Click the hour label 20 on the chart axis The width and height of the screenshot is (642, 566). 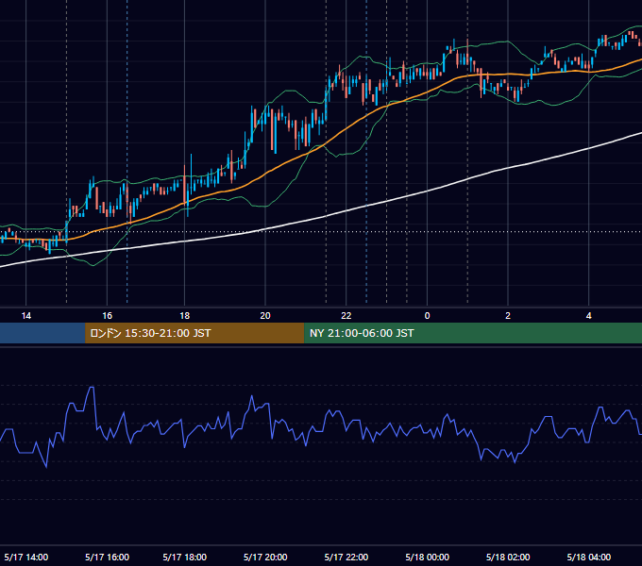coord(265,316)
